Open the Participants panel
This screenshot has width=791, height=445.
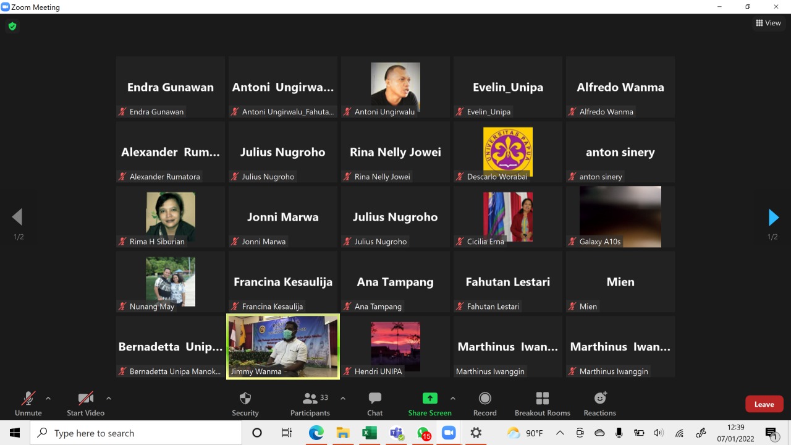[x=310, y=403]
